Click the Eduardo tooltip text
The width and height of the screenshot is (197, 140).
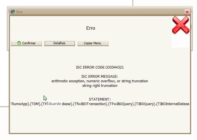54,103
